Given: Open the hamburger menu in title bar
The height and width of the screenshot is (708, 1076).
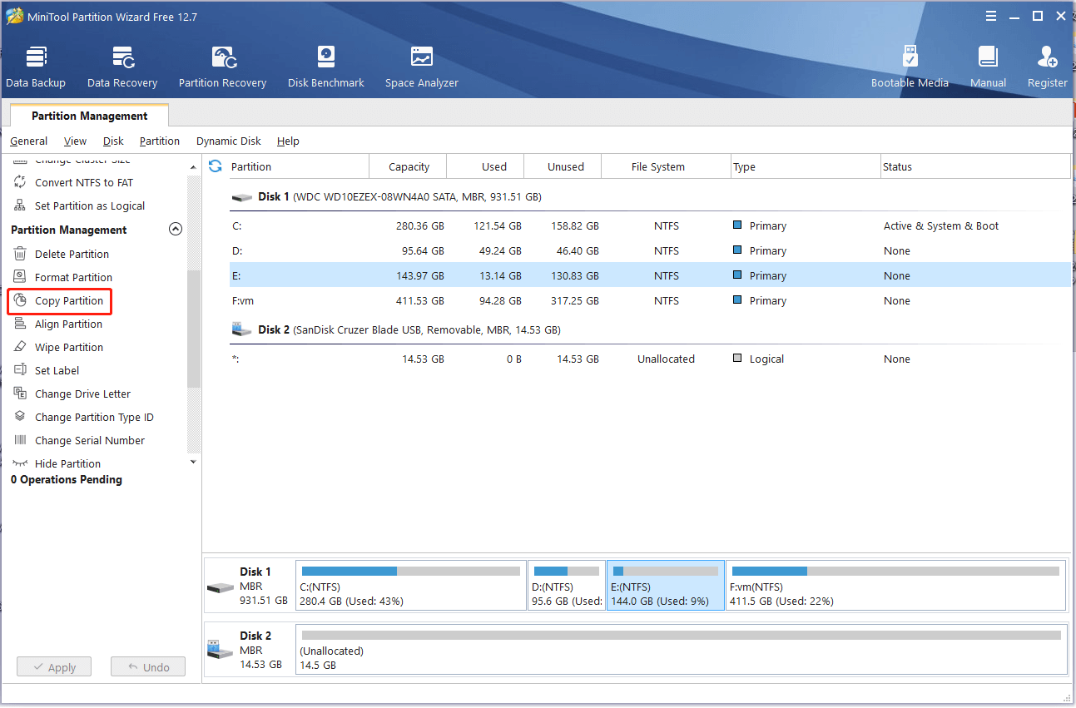Looking at the screenshot, I should click(x=991, y=16).
